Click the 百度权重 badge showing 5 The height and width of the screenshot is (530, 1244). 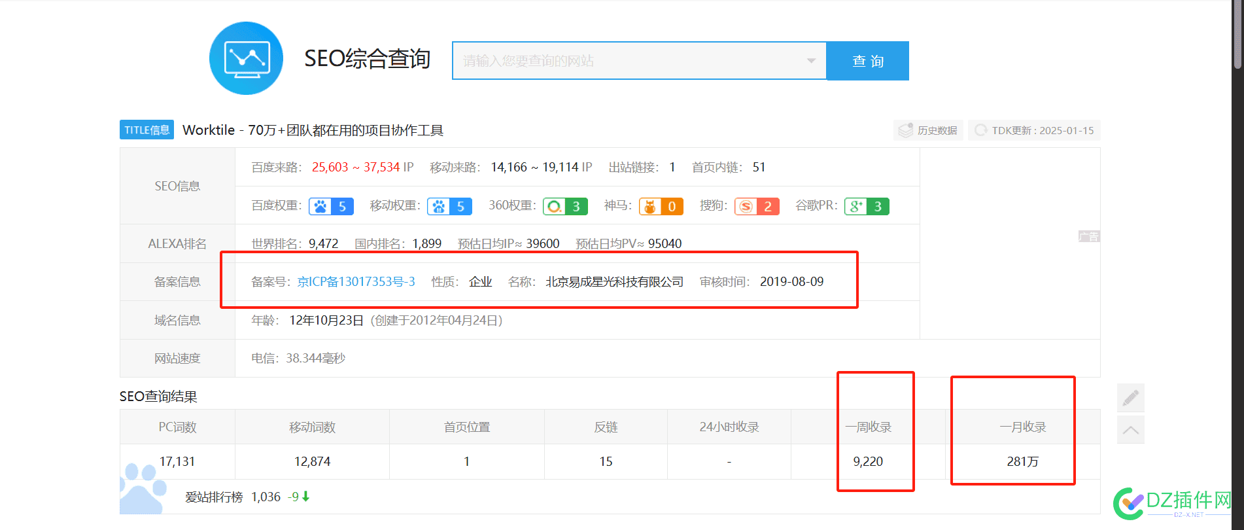tap(331, 206)
